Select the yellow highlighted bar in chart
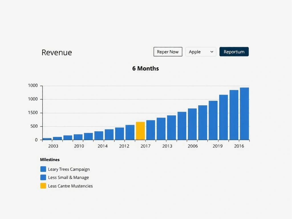This screenshot has height=219, width=292. tap(140, 131)
